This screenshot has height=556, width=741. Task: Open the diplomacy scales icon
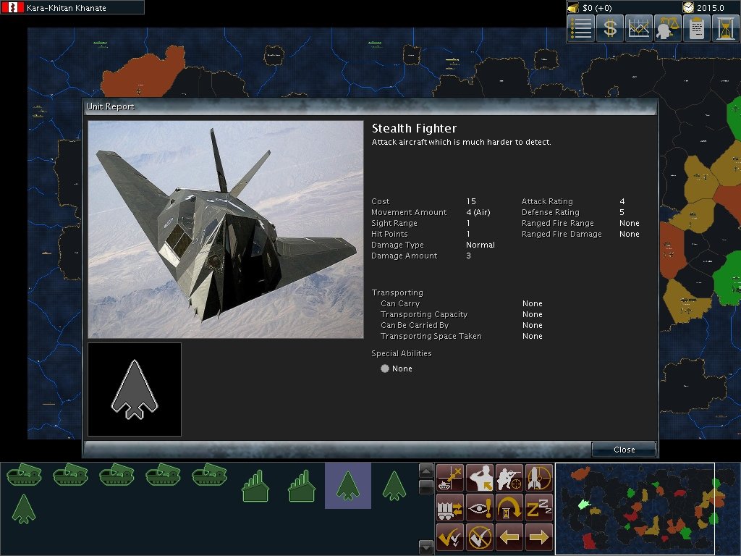(668, 28)
